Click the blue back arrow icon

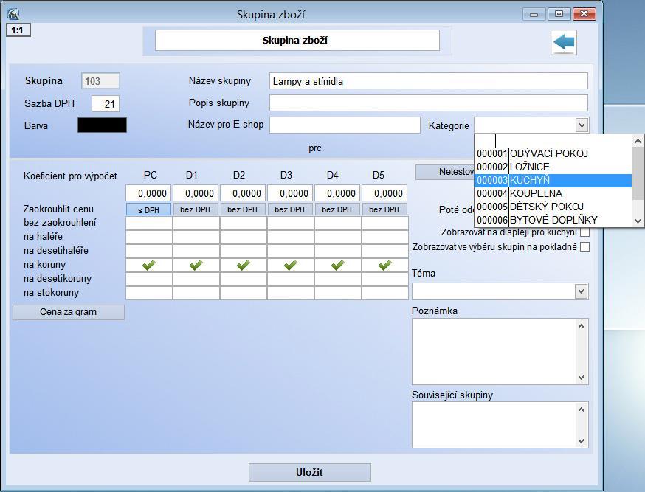tap(564, 43)
